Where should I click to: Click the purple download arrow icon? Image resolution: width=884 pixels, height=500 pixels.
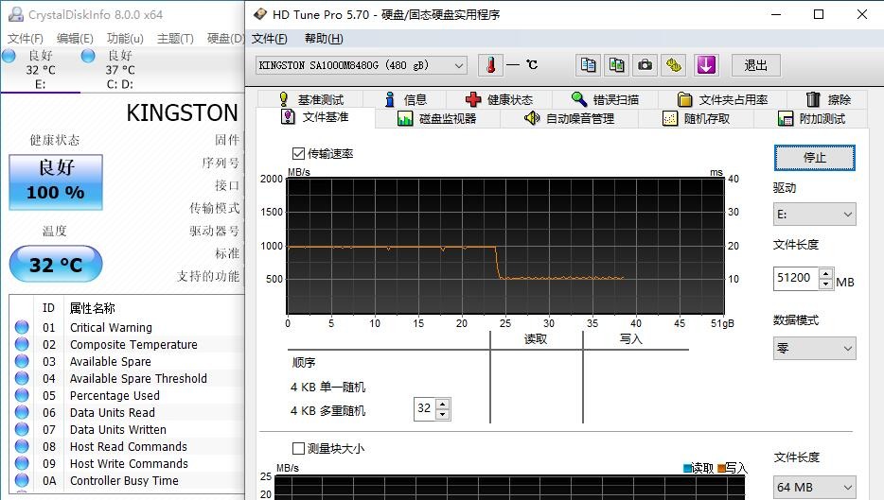pos(706,65)
